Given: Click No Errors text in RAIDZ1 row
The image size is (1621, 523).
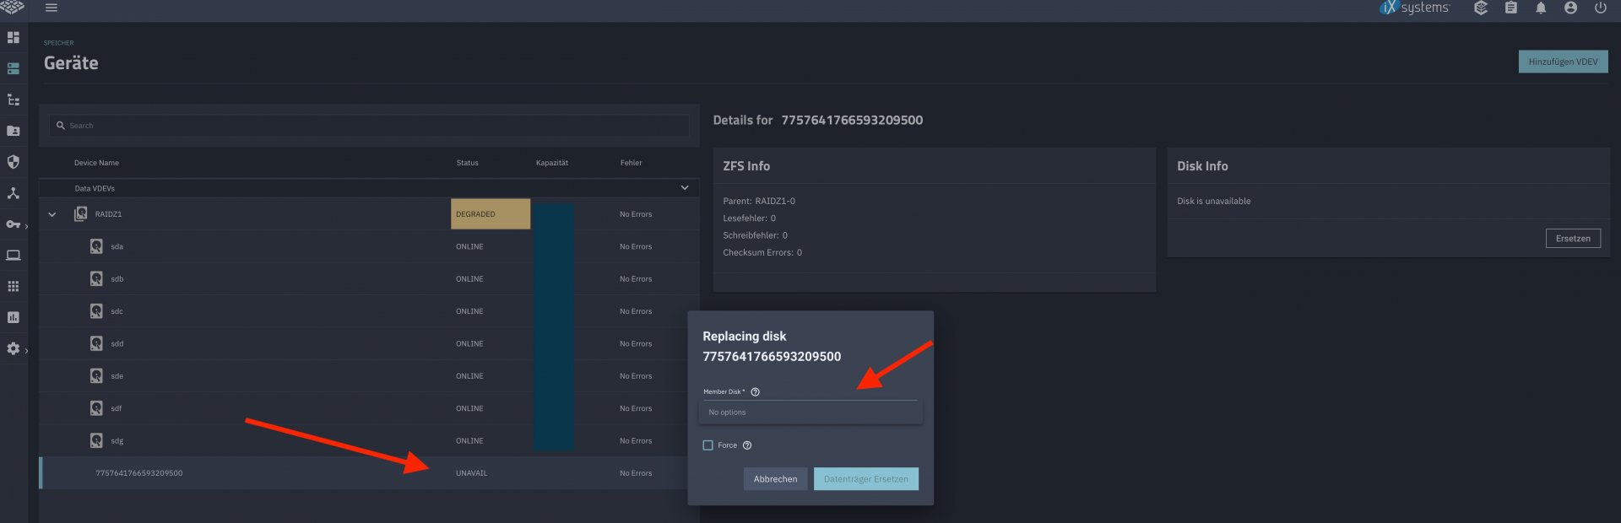Looking at the screenshot, I should click(x=636, y=214).
